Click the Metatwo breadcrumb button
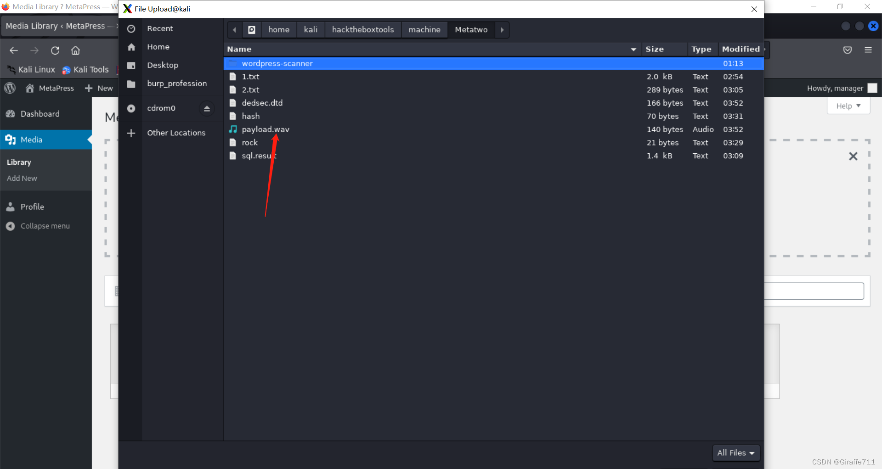 point(471,29)
